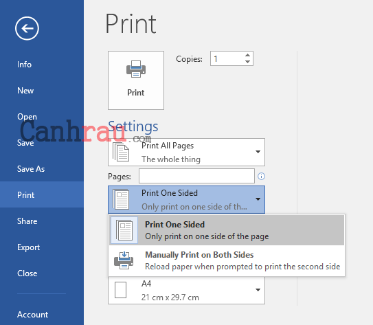
Task: Increase copies with the up stepper arrow
Action: point(247,55)
